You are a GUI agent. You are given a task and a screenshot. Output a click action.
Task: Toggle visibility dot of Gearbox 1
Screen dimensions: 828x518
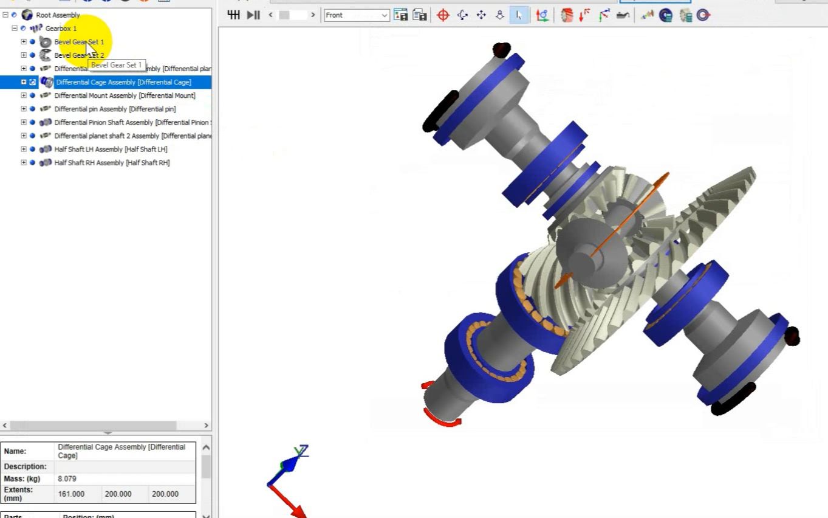23,28
